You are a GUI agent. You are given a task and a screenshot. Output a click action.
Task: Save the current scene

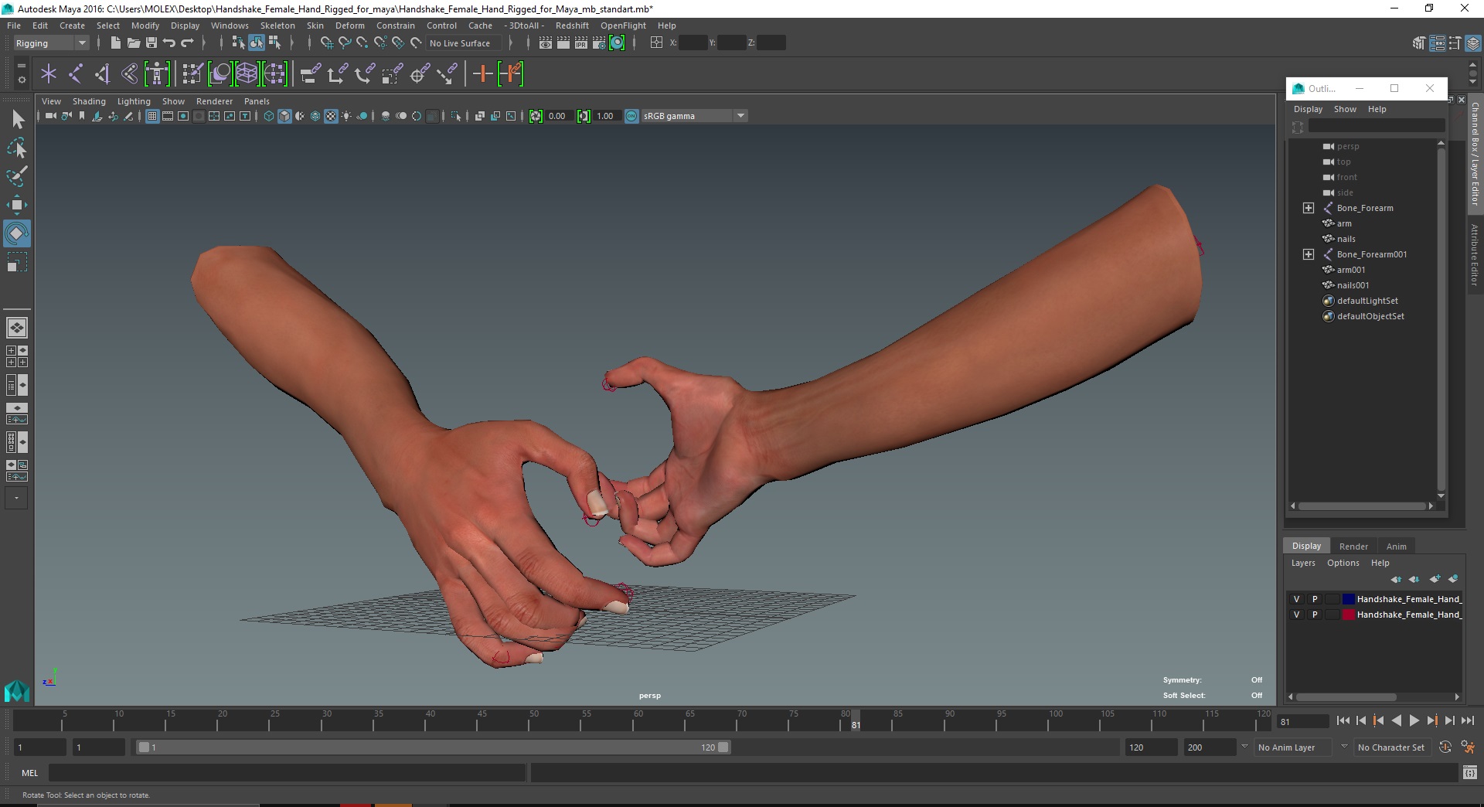click(x=151, y=43)
